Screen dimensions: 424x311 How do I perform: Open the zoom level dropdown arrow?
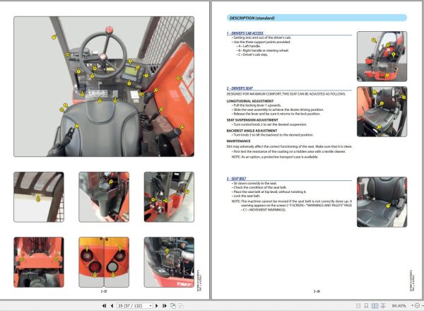[x=413, y=306]
